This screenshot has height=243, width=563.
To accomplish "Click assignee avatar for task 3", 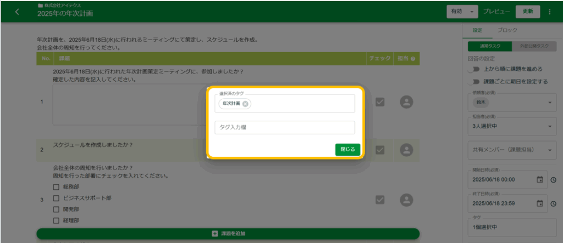I will [406, 200].
